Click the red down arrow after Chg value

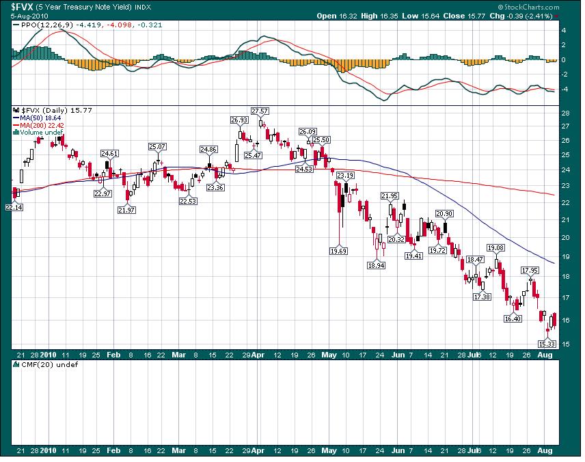click(557, 16)
